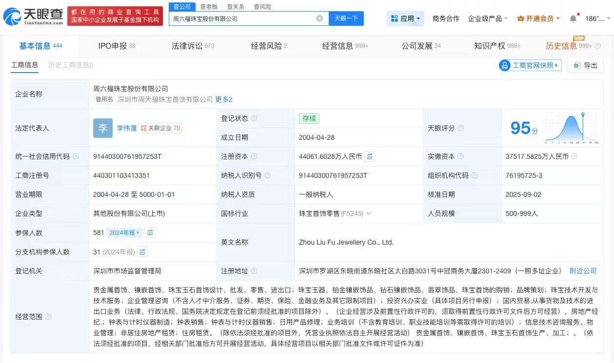
Task: Click help icon next to 注册地址
Action: pyautogui.click(x=254, y=271)
